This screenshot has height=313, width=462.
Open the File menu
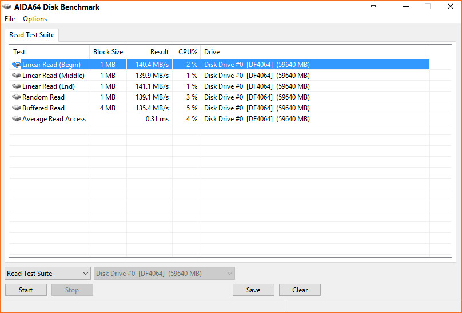(x=10, y=19)
